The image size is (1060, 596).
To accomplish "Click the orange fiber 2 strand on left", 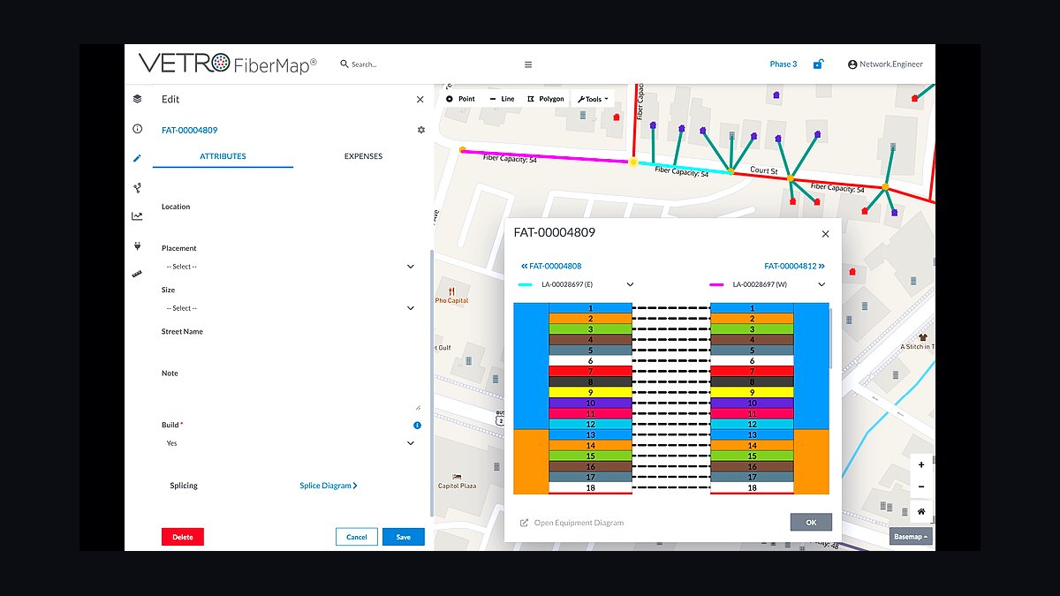I will click(590, 319).
